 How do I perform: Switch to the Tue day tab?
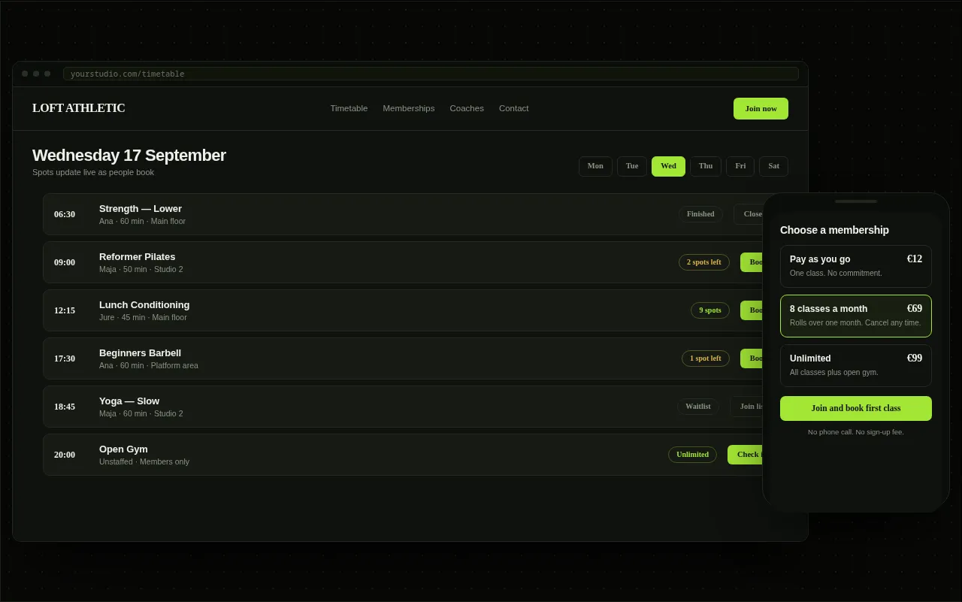(632, 166)
